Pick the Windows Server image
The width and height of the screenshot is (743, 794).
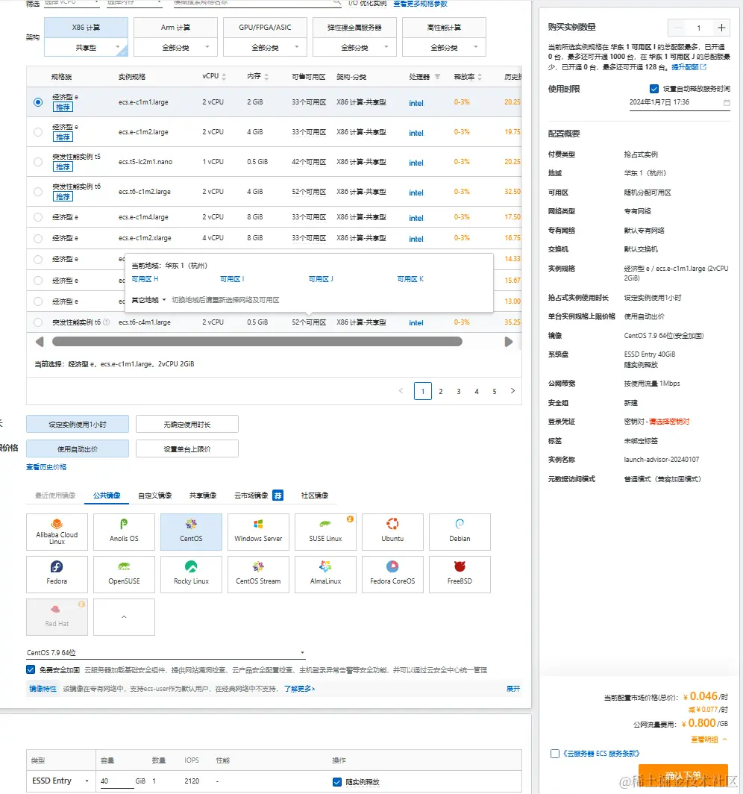point(258,531)
